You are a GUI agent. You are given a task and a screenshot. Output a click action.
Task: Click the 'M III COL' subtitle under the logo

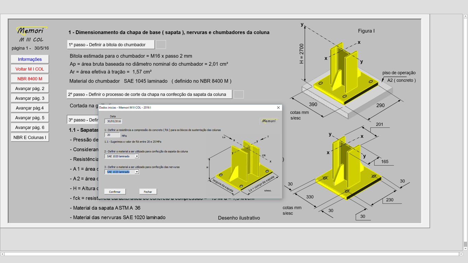[x=31, y=40]
